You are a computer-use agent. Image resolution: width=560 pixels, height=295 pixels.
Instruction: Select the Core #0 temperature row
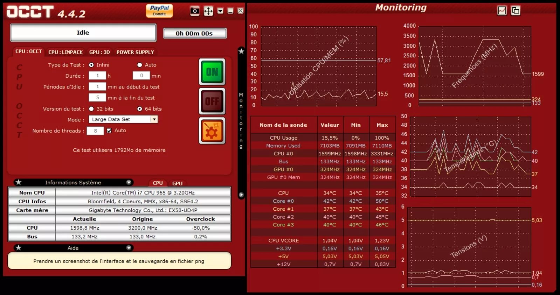[323, 201]
